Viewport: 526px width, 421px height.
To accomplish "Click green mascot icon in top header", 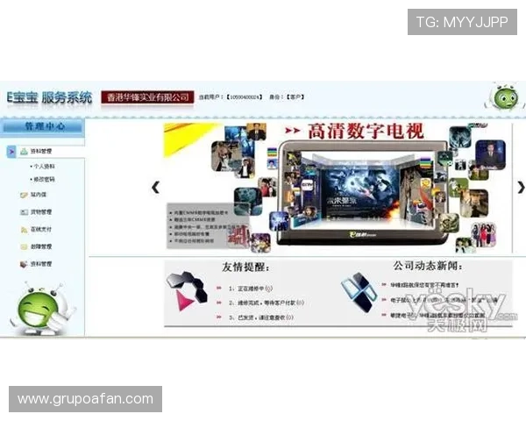I will [x=505, y=97].
